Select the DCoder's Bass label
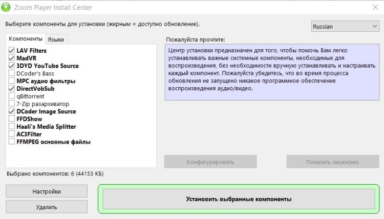This screenshot has width=384, height=219. pos(35,73)
